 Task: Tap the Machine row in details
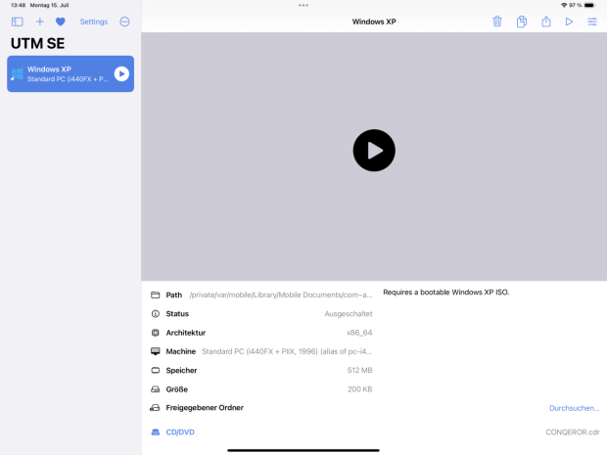pos(261,351)
